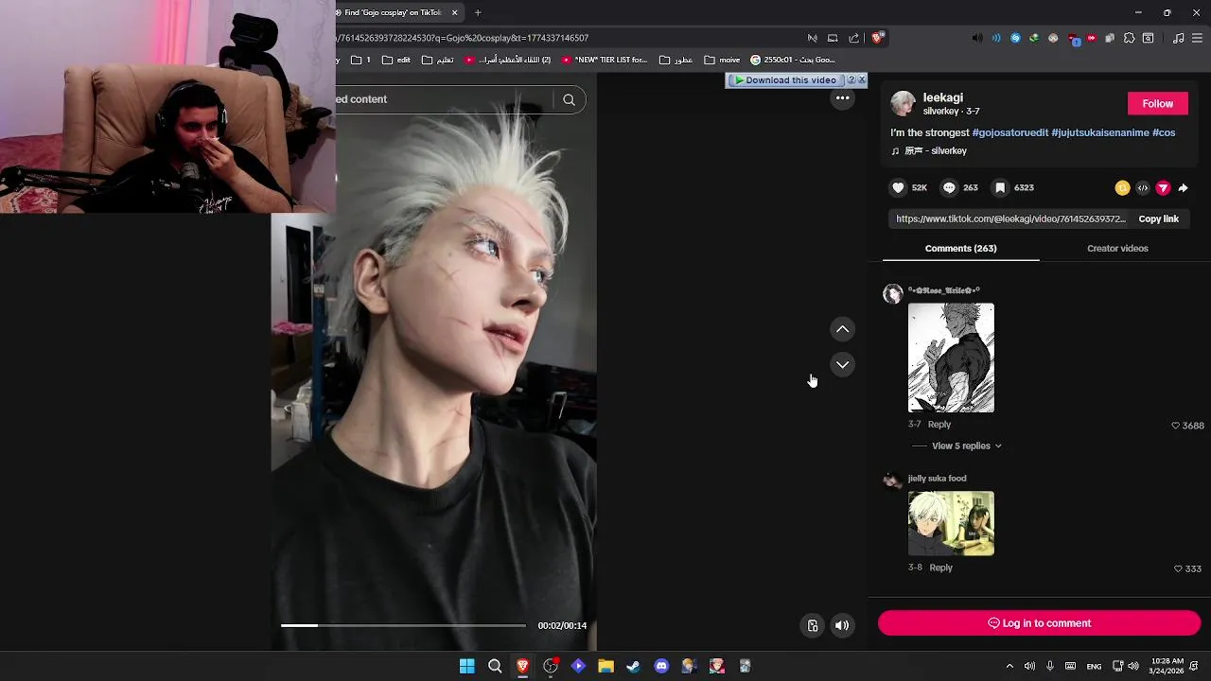Close the TikTok browser tab
The width and height of the screenshot is (1211, 681).
tap(454, 12)
